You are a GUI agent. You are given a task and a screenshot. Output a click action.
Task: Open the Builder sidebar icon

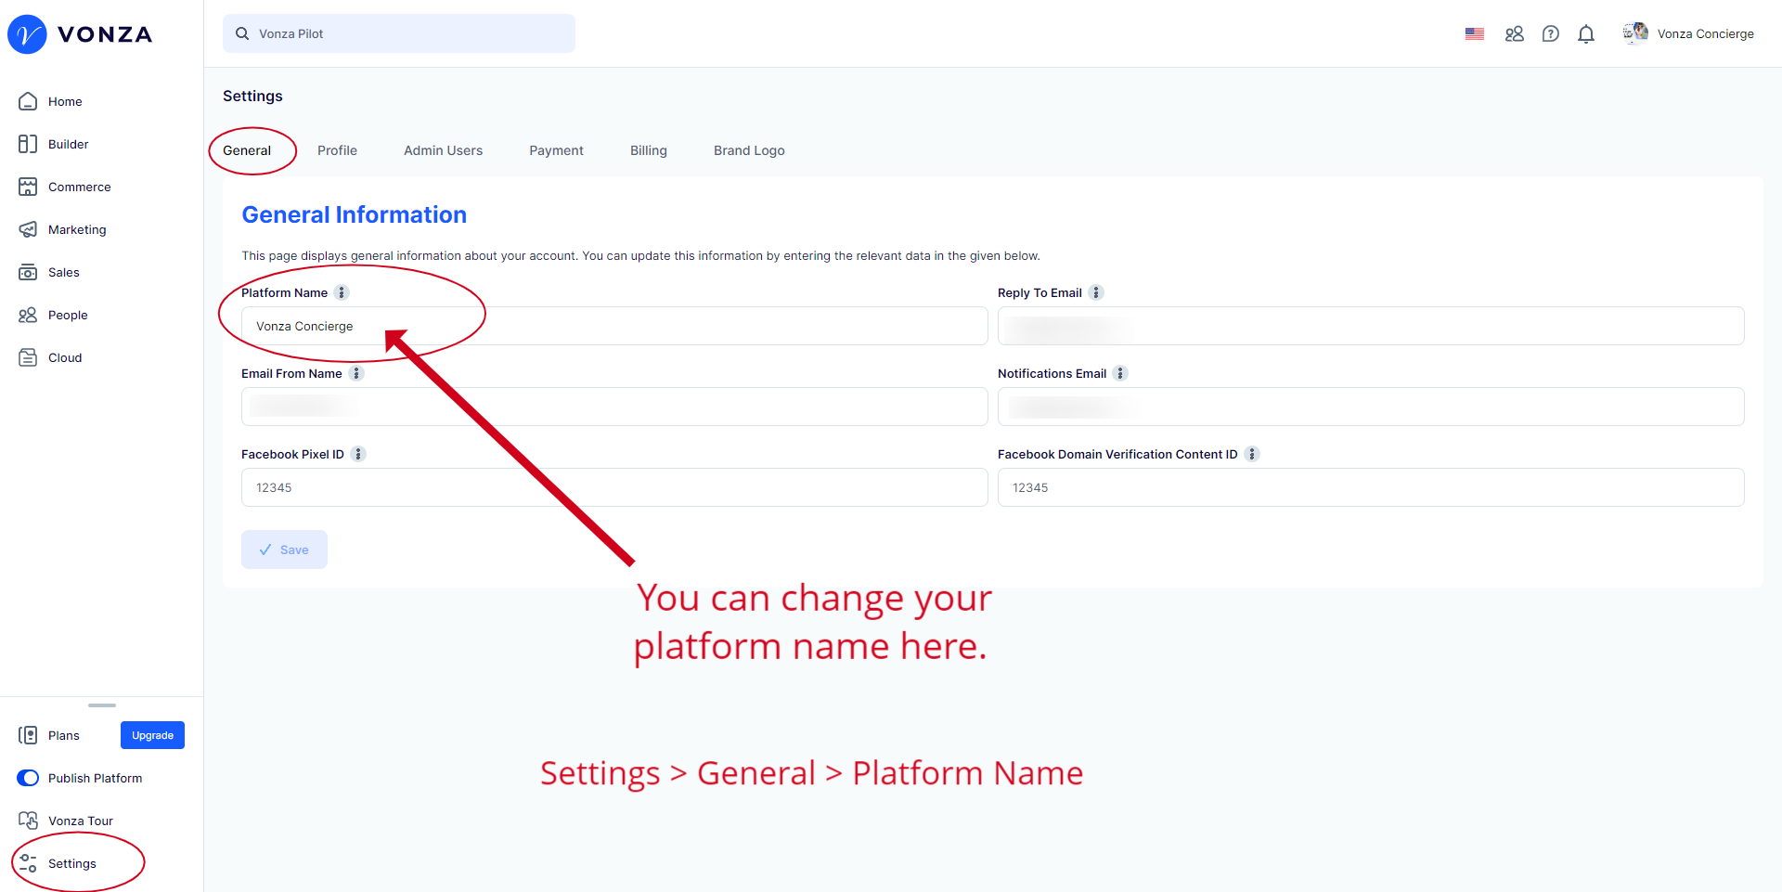(28, 144)
